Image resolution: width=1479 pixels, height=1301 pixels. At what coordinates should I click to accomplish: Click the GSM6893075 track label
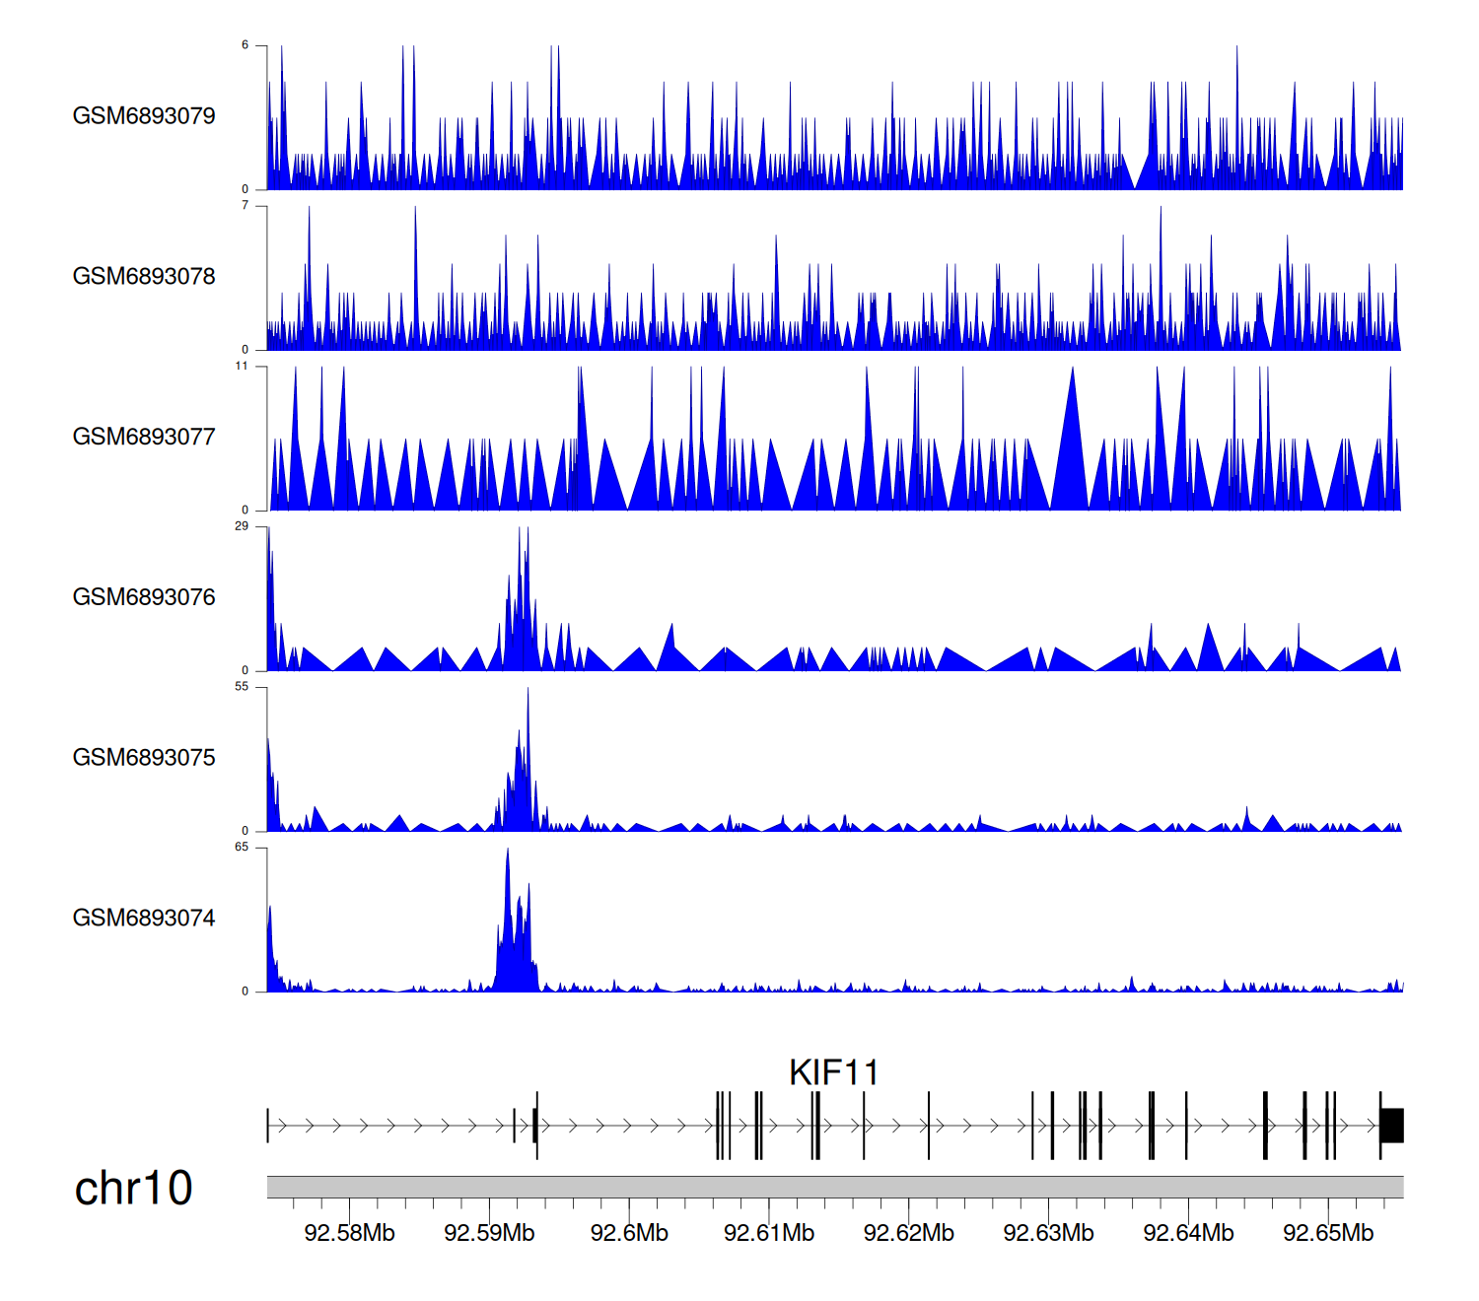[144, 758]
